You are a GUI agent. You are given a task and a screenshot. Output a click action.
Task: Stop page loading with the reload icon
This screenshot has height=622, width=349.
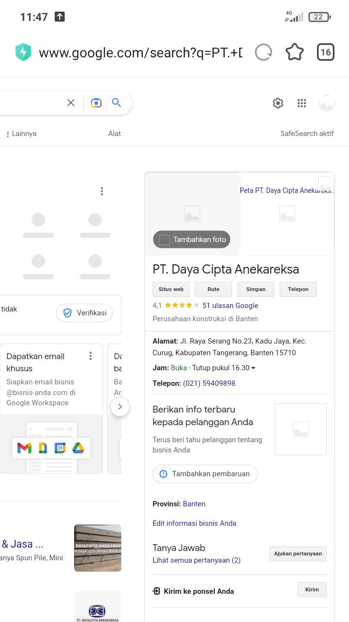263,52
